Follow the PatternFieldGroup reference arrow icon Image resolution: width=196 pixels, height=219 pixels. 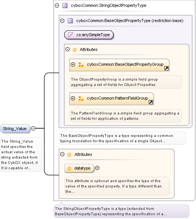(151, 102)
